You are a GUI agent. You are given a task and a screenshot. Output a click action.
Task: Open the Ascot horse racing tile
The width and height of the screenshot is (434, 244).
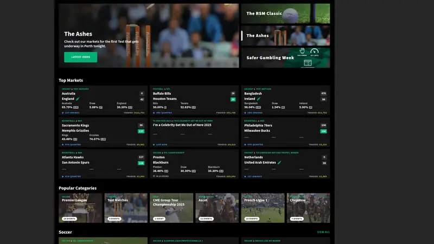tap(217, 208)
